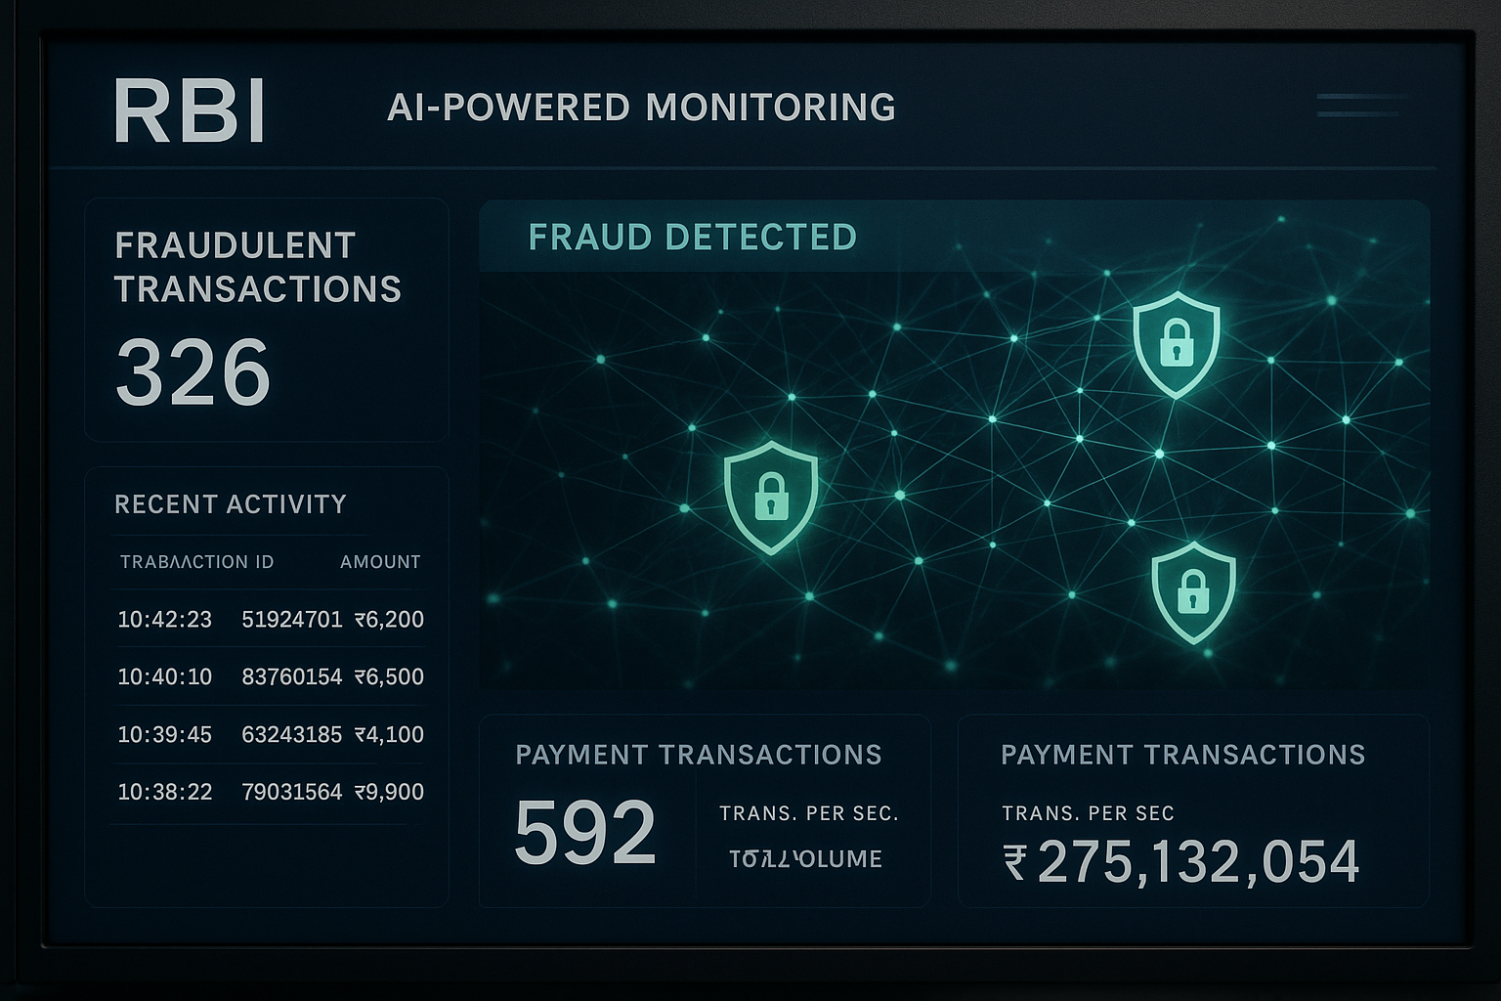Click the AI-Powered Monitoring title
This screenshot has height=1001, width=1501.
tap(641, 108)
